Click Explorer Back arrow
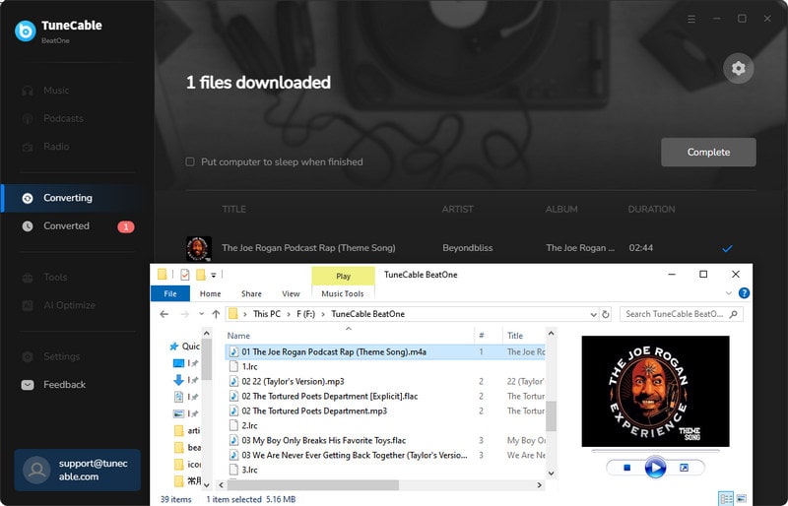Screen dimensions: 788x506 point(164,314)
